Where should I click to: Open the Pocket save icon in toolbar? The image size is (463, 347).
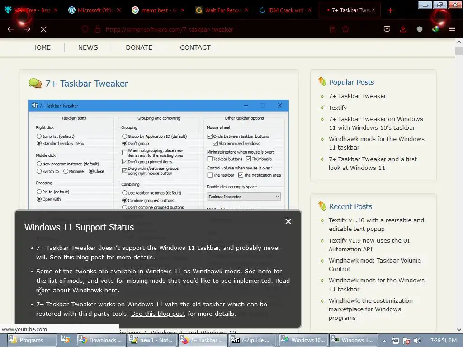tap(387, 29)
